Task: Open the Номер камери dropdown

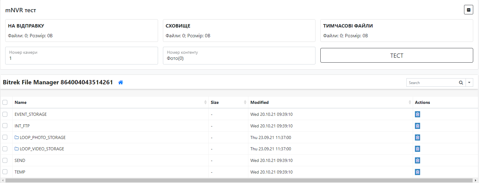Action: 81,56
